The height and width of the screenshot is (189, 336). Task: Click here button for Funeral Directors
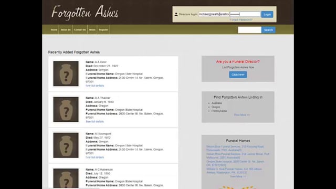click(x=238, y=75)
